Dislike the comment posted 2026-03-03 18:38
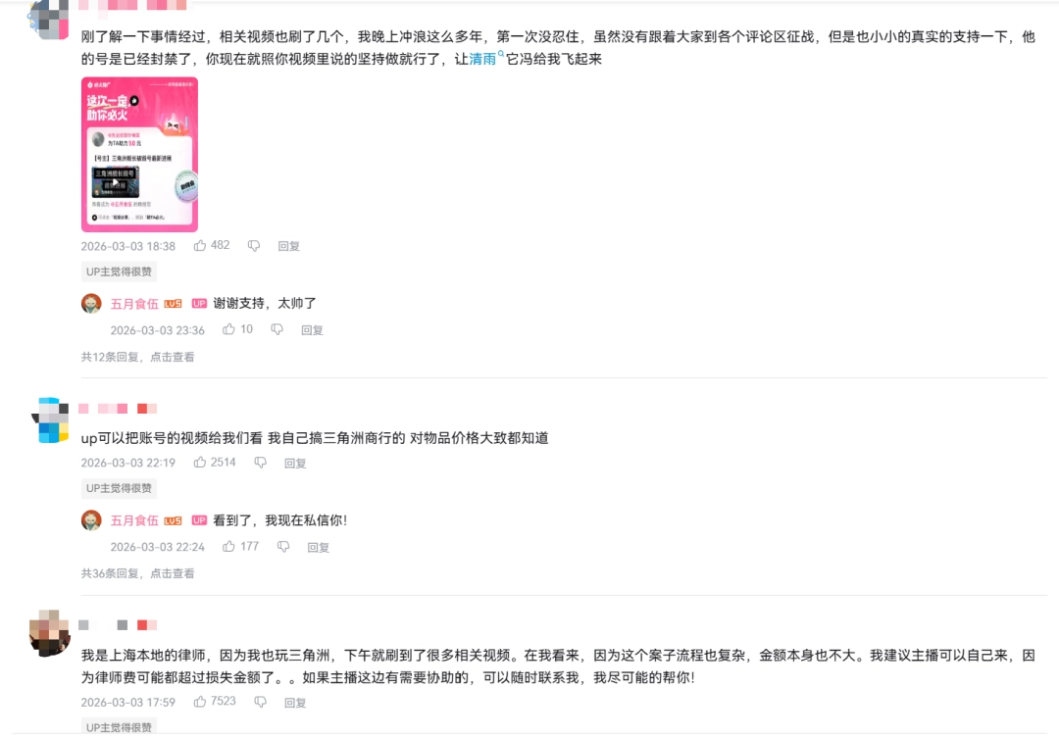 coord(254,246)
